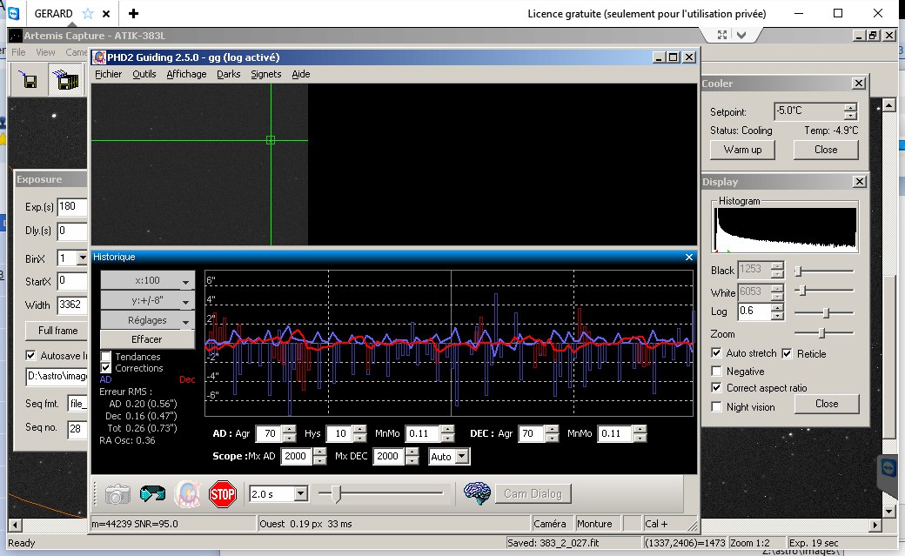Star the GERARD tab as favorite
The image size is (905, 556).
pyautogui.click(x=88, y=14)
